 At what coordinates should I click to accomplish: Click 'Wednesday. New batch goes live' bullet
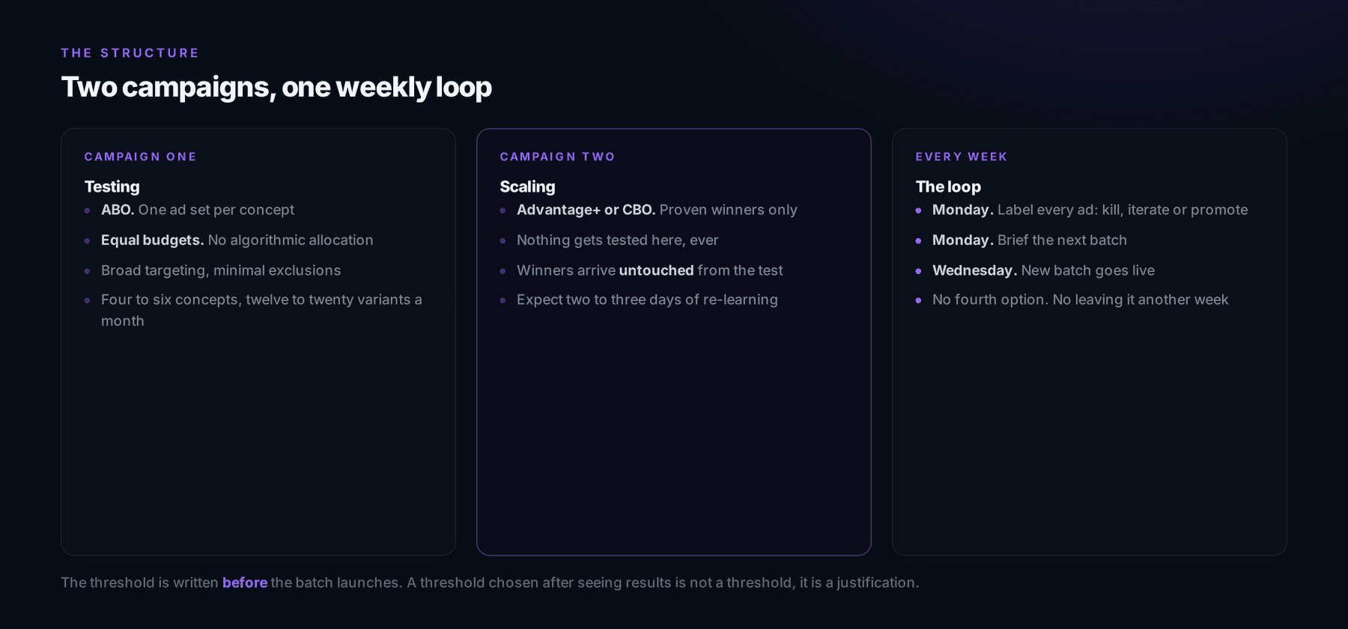(1043, 270)
